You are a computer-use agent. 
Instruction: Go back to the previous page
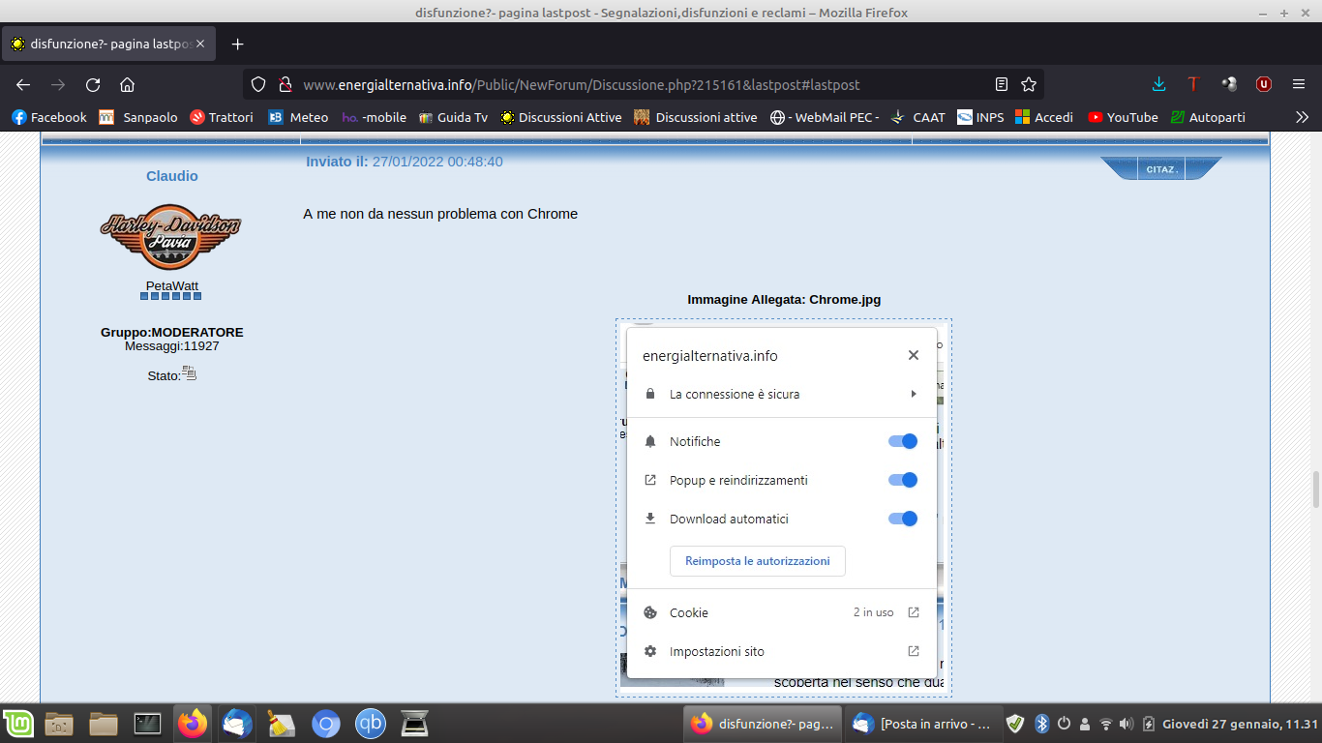[x=23, y=84]
